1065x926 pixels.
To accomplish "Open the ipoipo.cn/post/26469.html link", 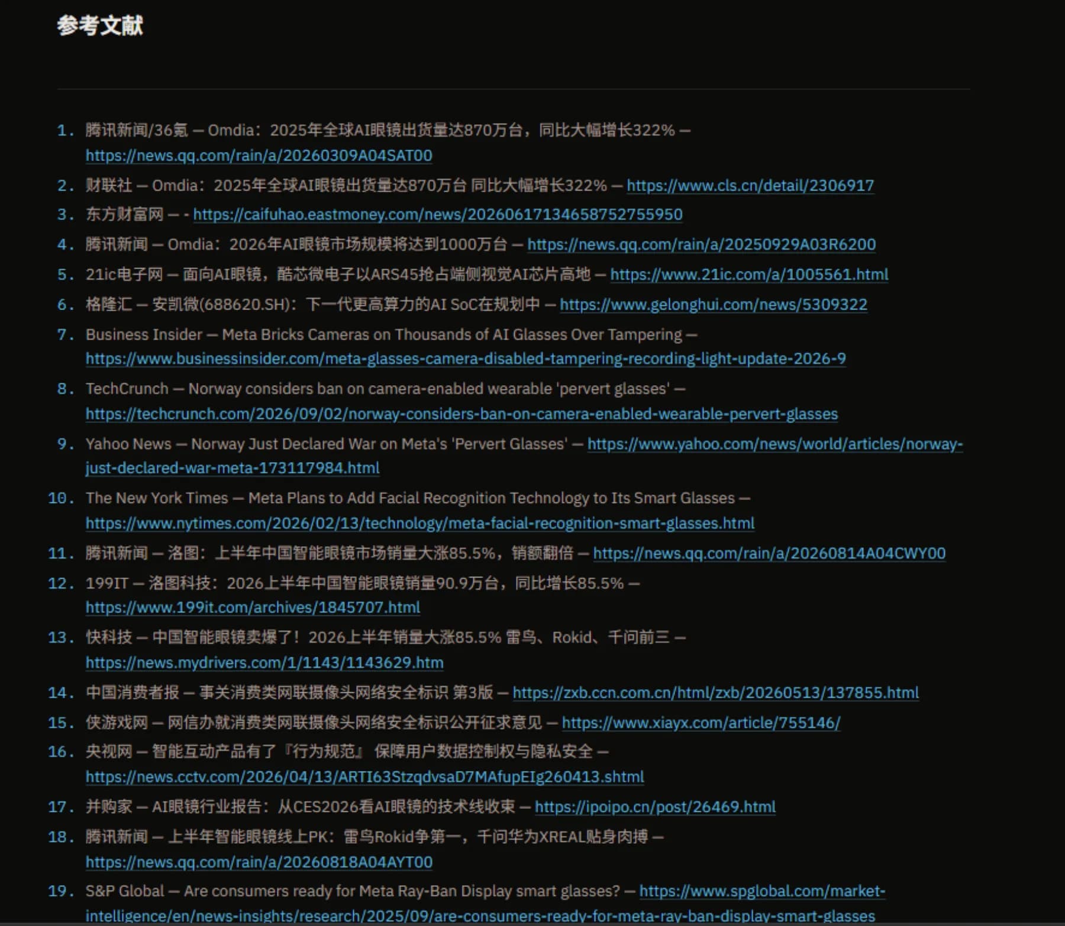I will pyautogui.click(x=655, y=807).
